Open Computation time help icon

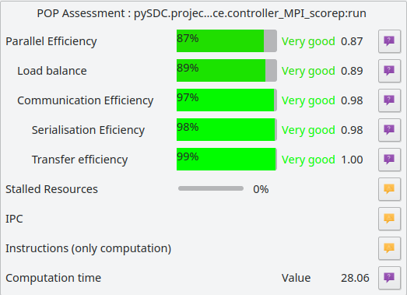389,278
